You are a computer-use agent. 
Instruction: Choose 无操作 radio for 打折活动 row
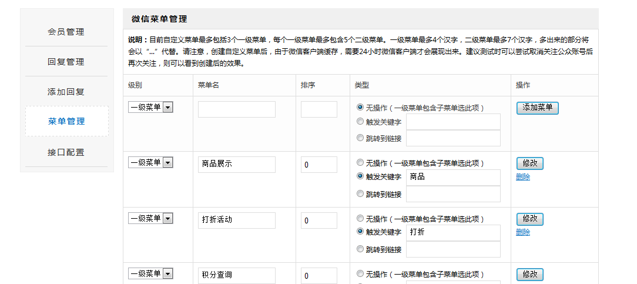coord(360,218)
